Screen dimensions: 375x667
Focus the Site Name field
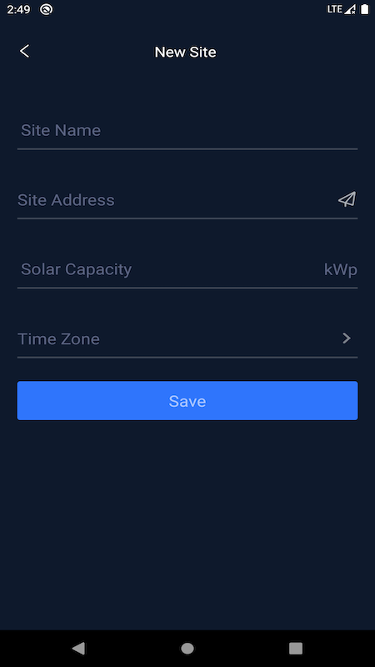point(187,130)
